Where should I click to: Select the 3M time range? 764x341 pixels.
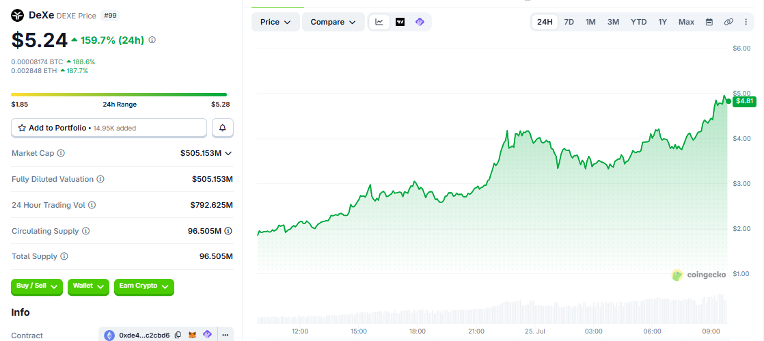(x=614, y=22)
